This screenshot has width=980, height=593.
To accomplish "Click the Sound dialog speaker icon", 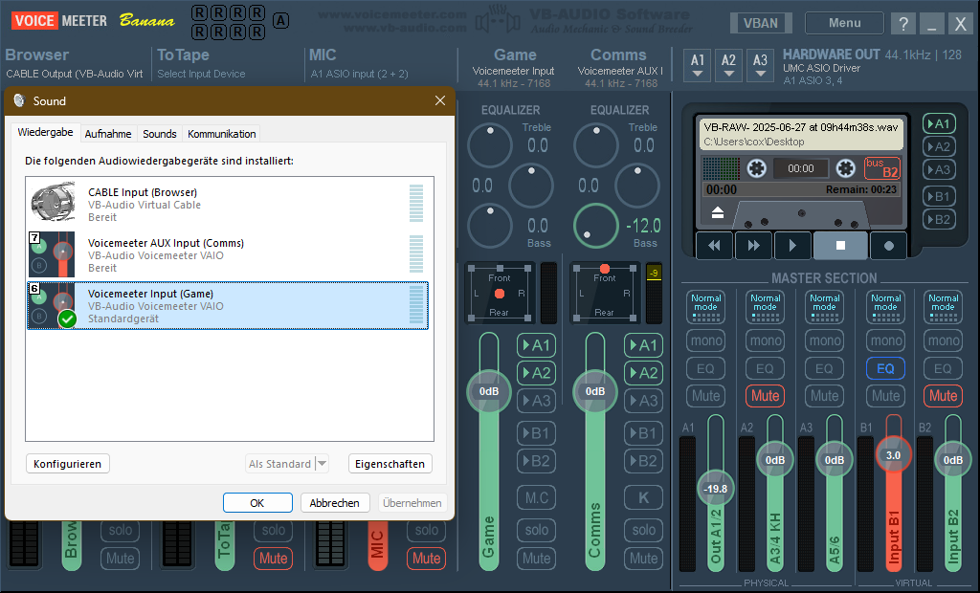I will (19, 100).
